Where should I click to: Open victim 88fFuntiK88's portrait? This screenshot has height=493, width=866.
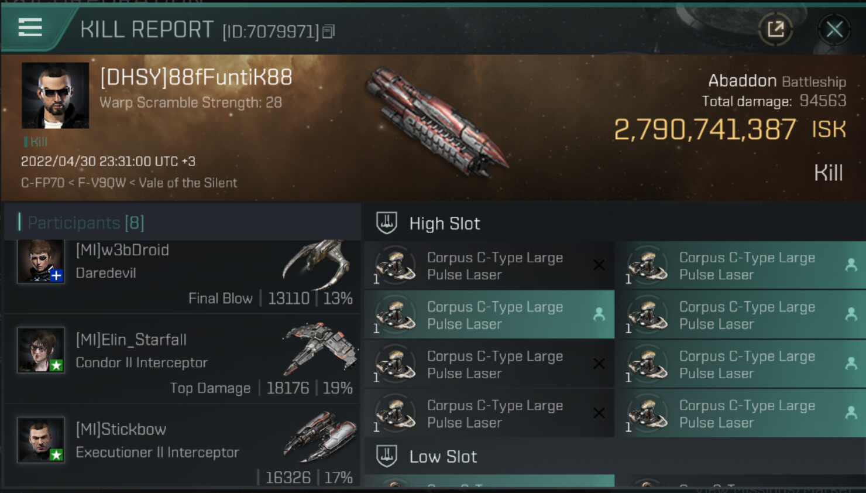coord(55,95)
